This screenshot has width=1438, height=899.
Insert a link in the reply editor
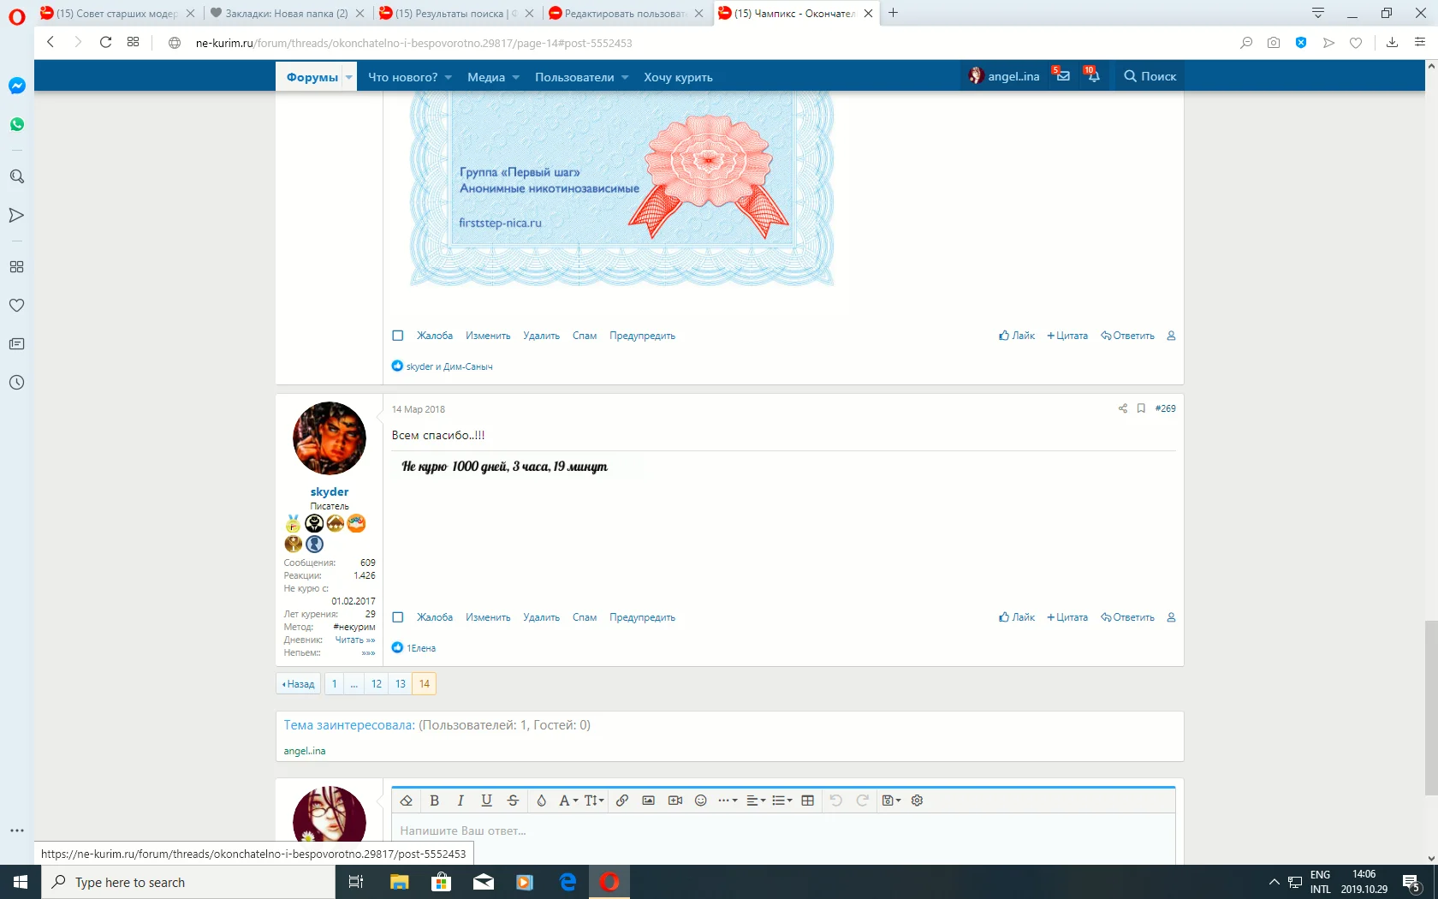click(622, 801)
